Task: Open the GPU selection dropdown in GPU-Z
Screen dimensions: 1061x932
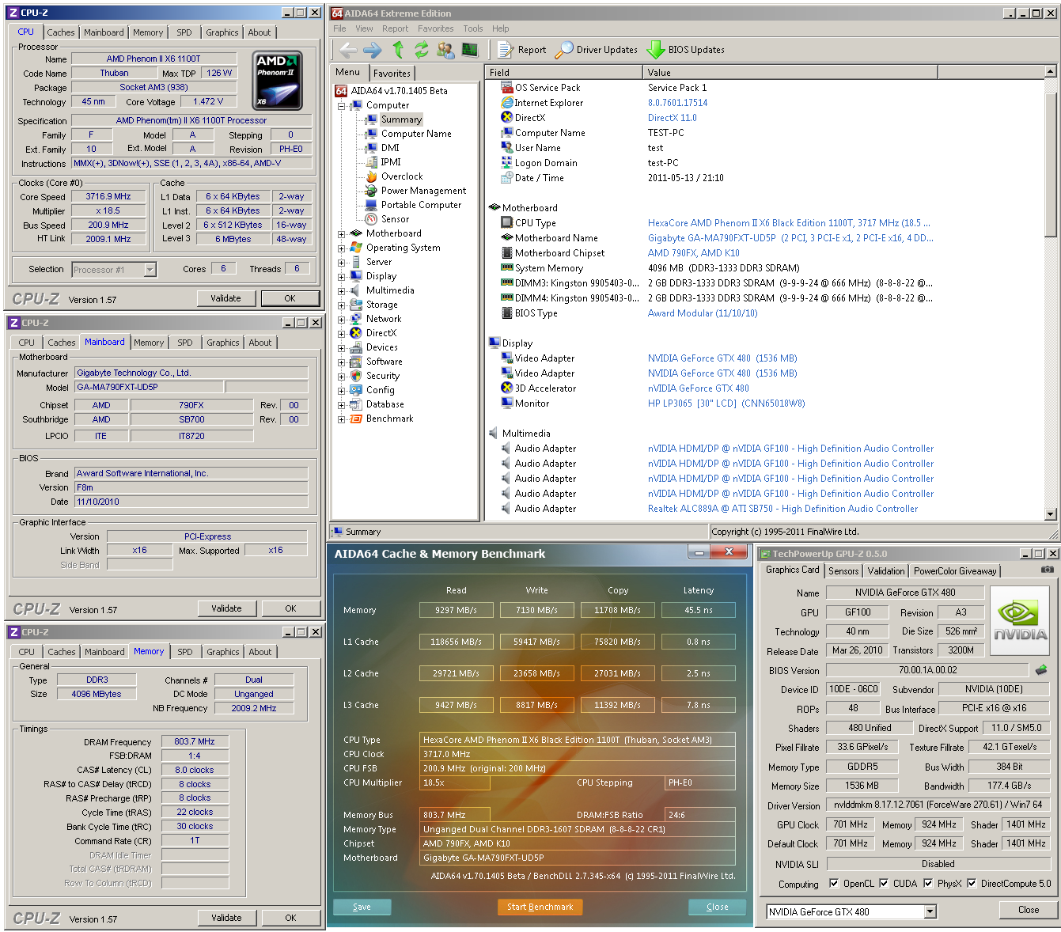Action: (x=930, y=912)
